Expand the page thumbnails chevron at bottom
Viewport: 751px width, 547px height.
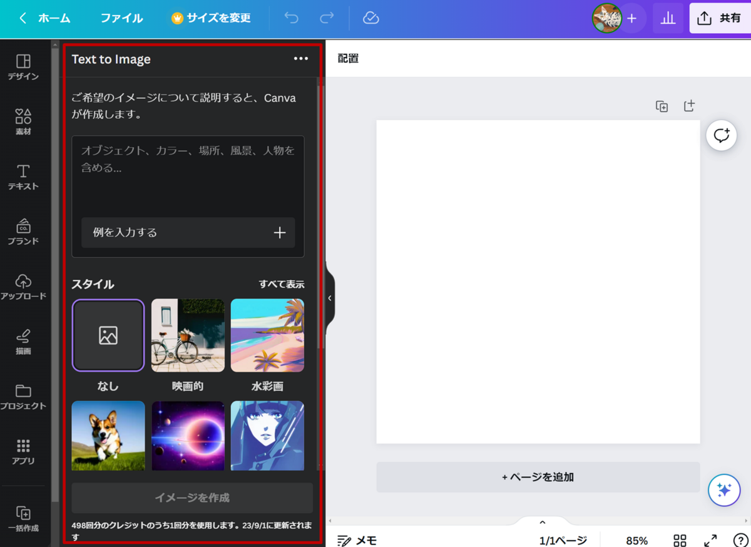point(543,523)
